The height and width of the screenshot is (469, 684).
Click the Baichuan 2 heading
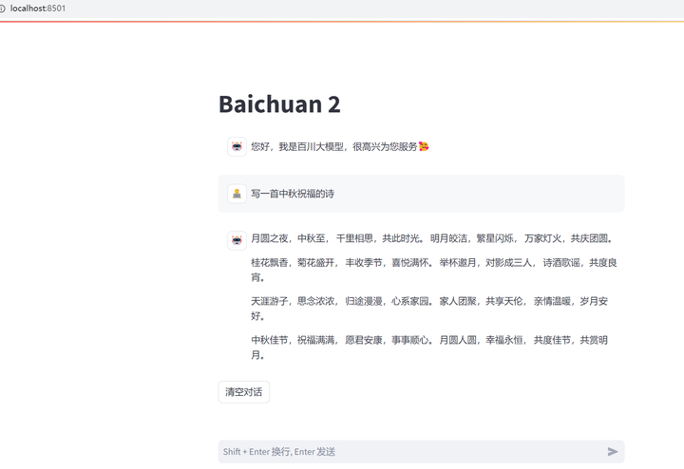279,104
